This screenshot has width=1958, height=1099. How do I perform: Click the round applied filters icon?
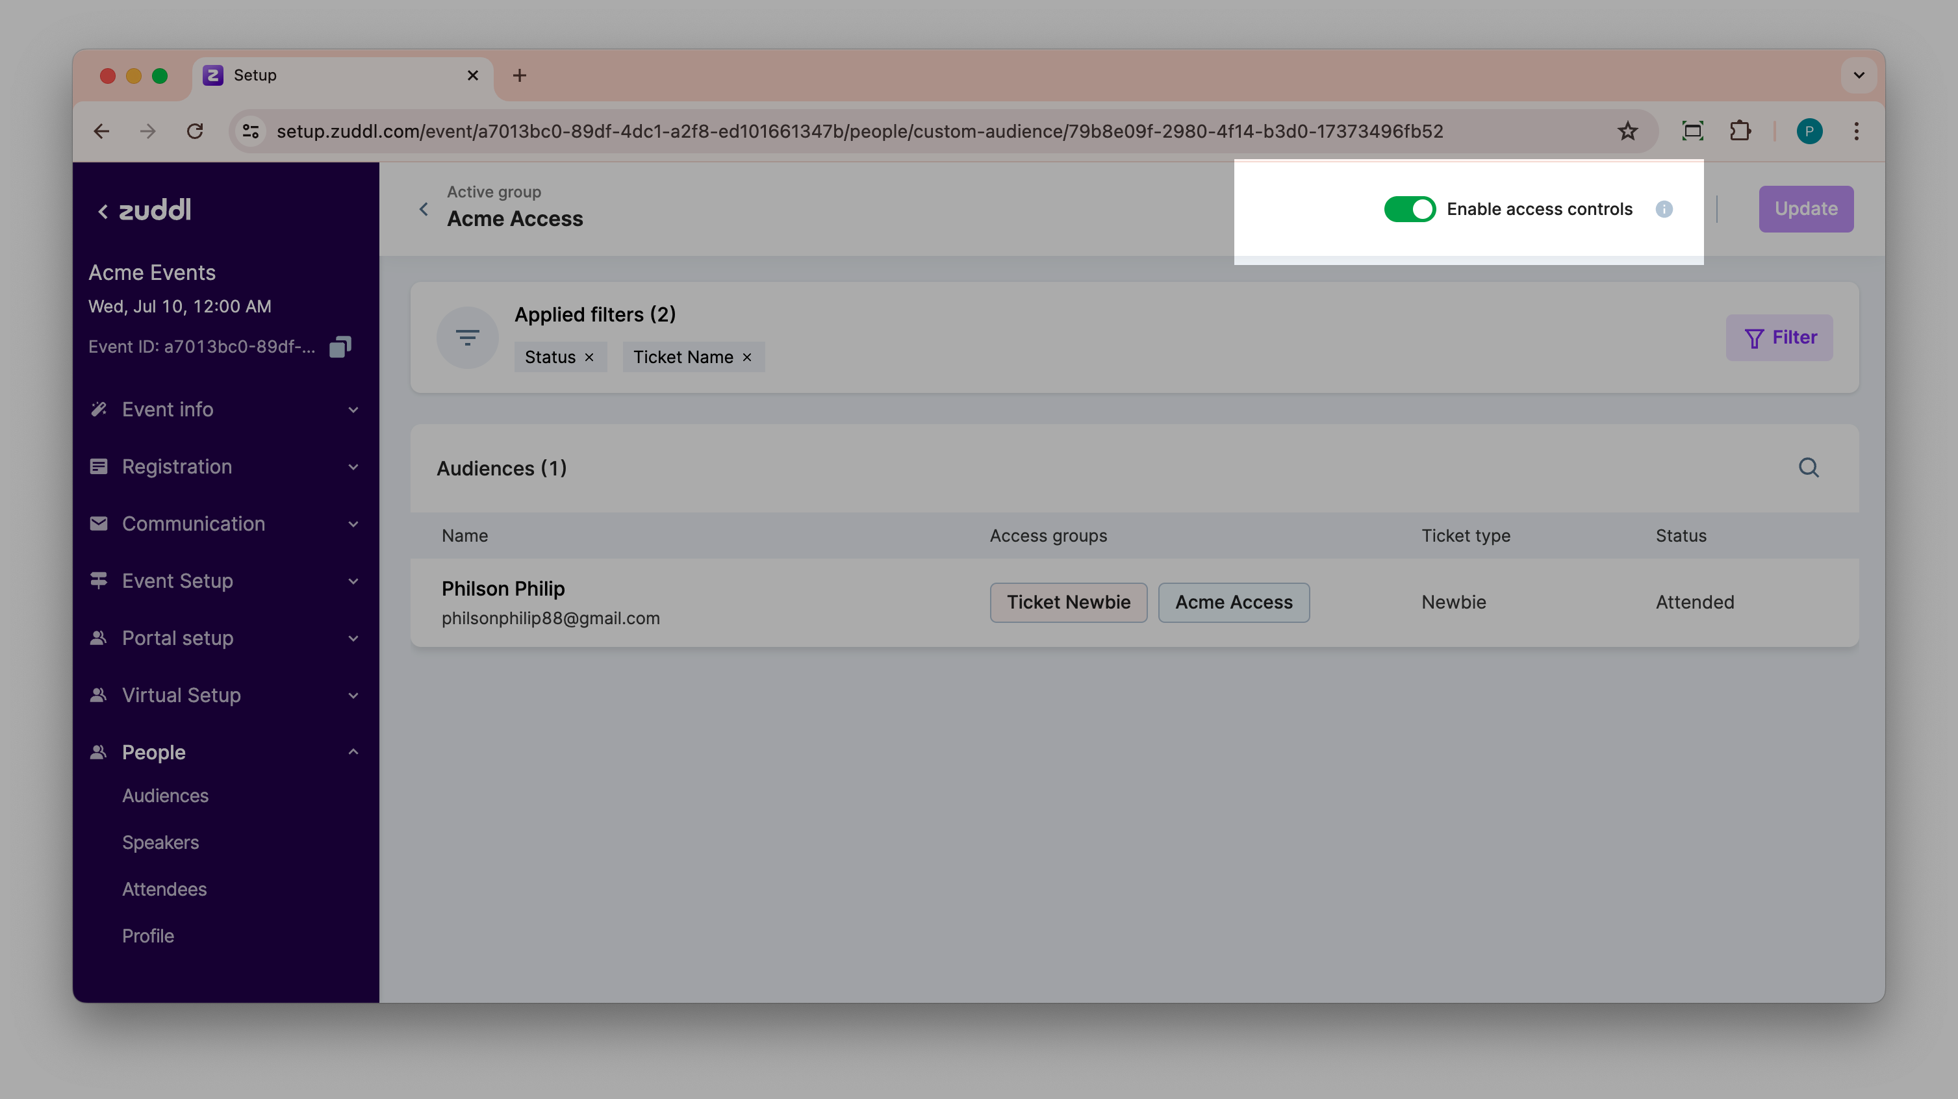coord(466,338)
